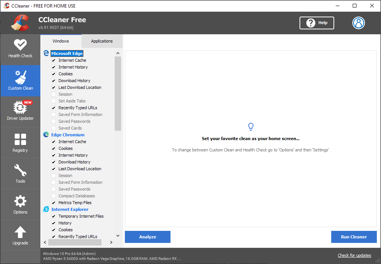Select the Microsoft Edge section header

pyautogui.click(x=67, y=53)
